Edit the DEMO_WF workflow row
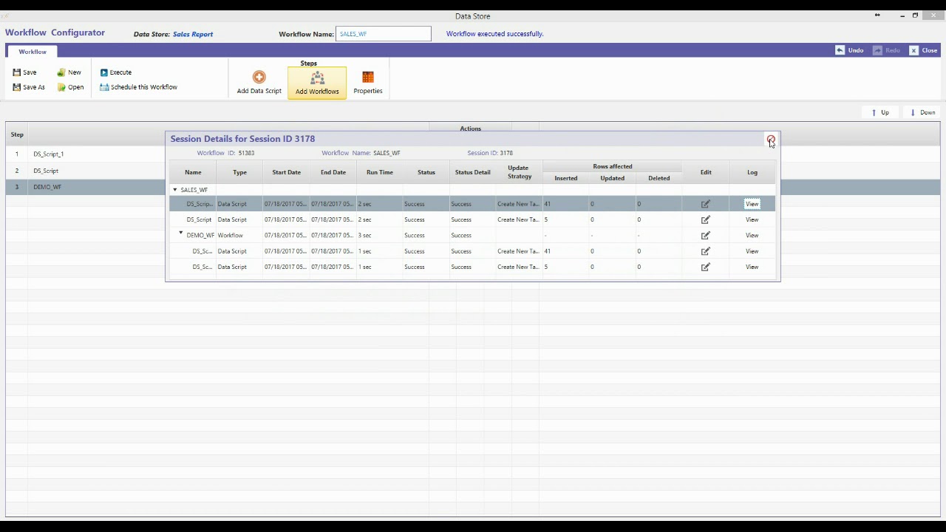Screen dimensions: 946x532 tap(706, 235)
